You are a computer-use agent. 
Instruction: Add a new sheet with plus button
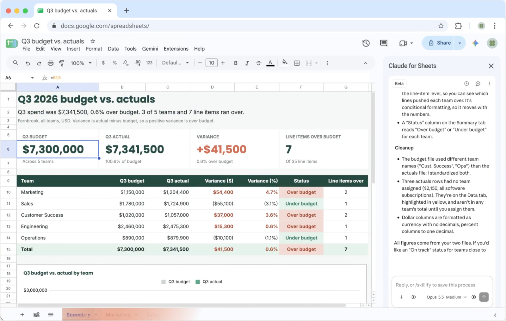pos(22,315)
